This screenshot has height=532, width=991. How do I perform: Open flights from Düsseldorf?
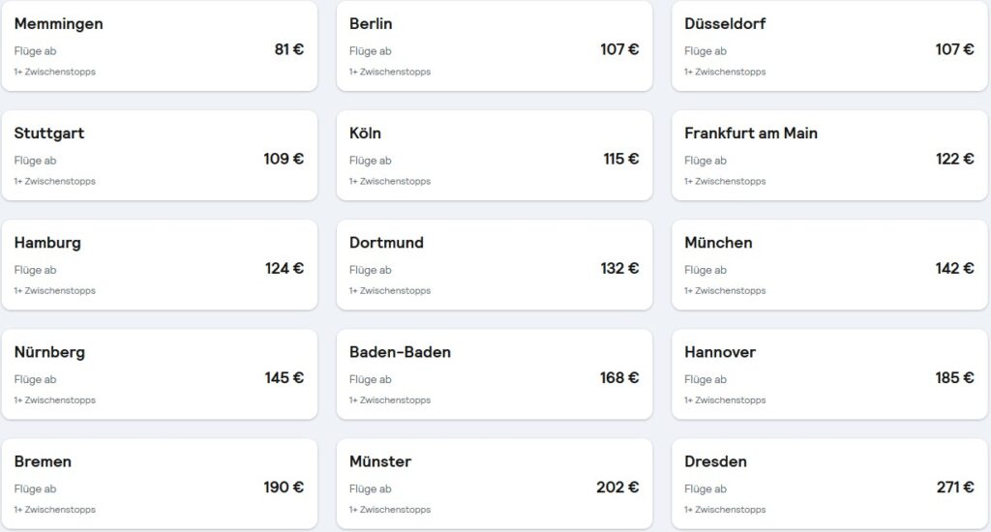click(829, 46)
